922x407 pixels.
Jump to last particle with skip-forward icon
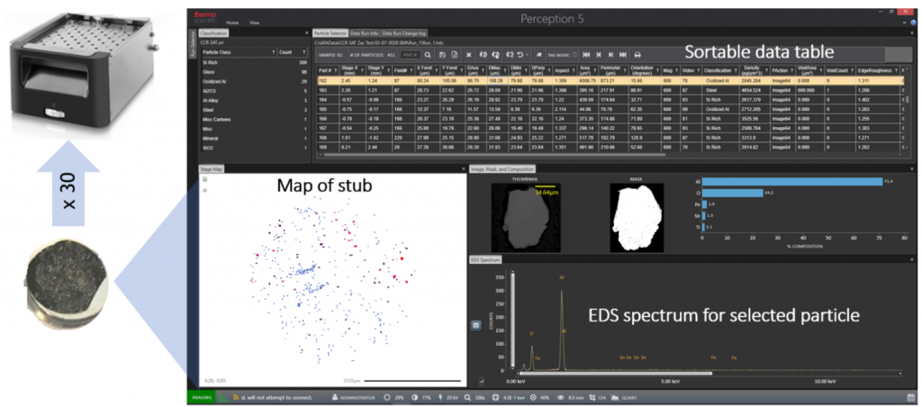click(x=623, y=54)
